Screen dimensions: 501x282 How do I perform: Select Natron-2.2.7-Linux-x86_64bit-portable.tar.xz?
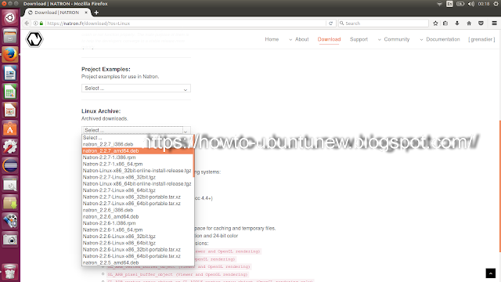point(138,204)
